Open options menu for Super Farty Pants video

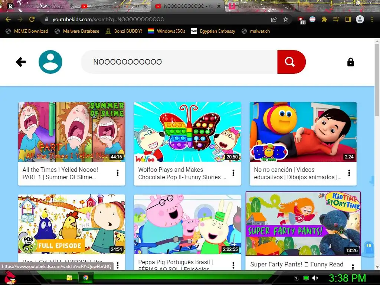pos(353,267)
